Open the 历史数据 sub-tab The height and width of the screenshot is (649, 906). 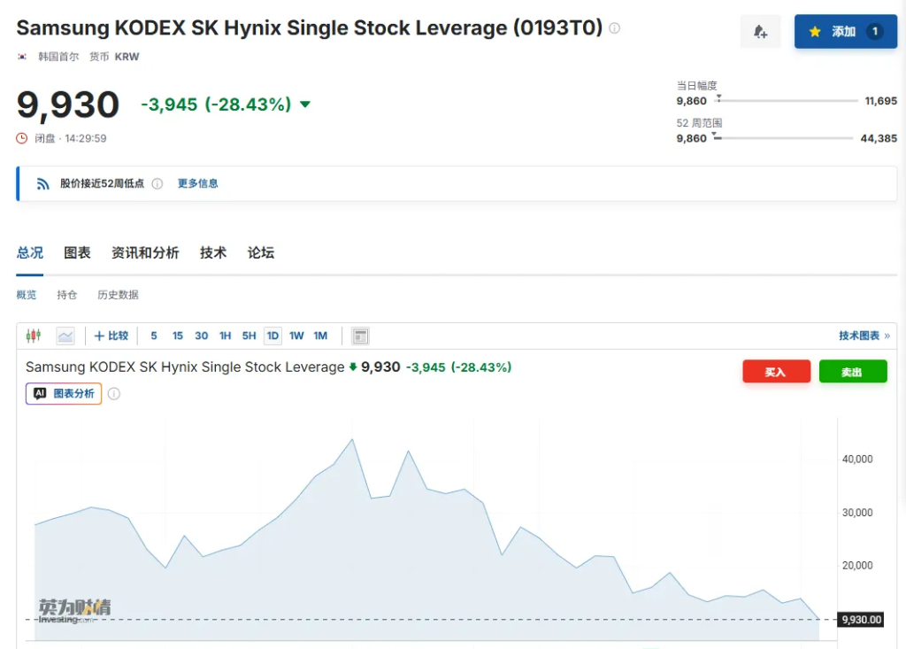tap(118, 295)
